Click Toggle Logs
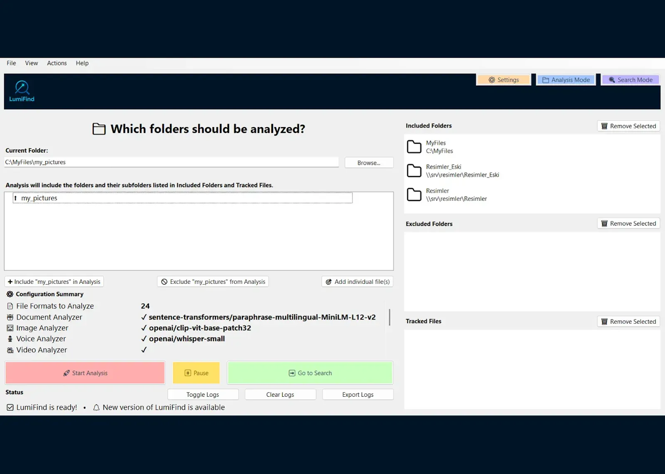 click(203, 395)
